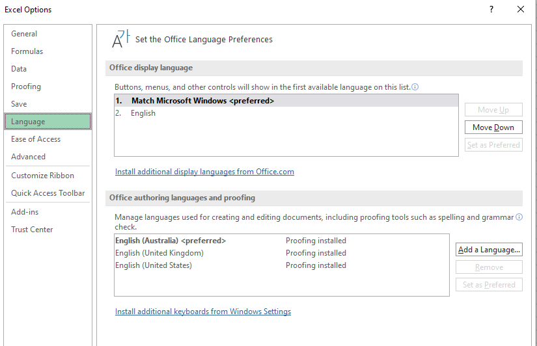Close the Excel Options dialog
The width and height of the screenshot is (537, 346).
521,9
